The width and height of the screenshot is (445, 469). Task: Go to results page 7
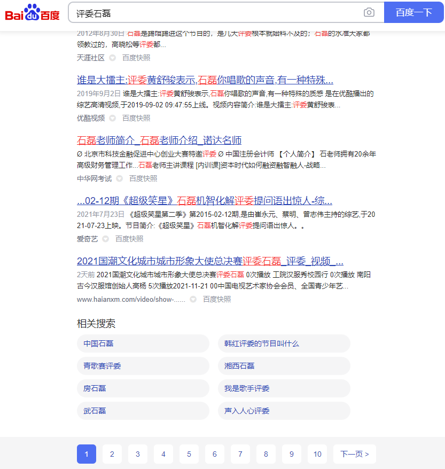[240, 454]
